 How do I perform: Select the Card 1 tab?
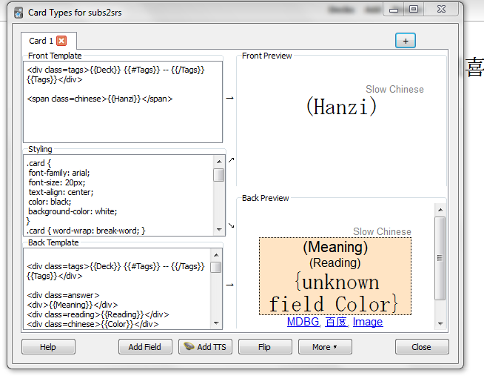pyautogui.click(x=41, y=41)
